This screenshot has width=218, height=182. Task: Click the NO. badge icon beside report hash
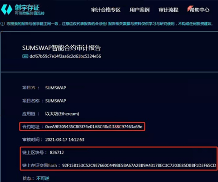click(25, 56)
